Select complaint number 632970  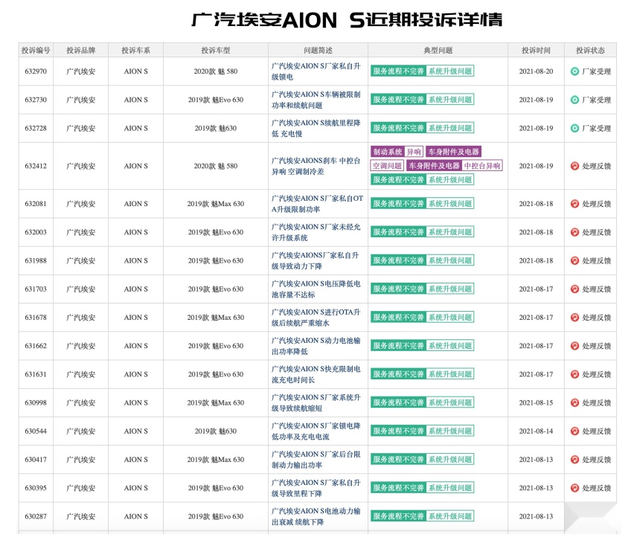pos(36,71)
